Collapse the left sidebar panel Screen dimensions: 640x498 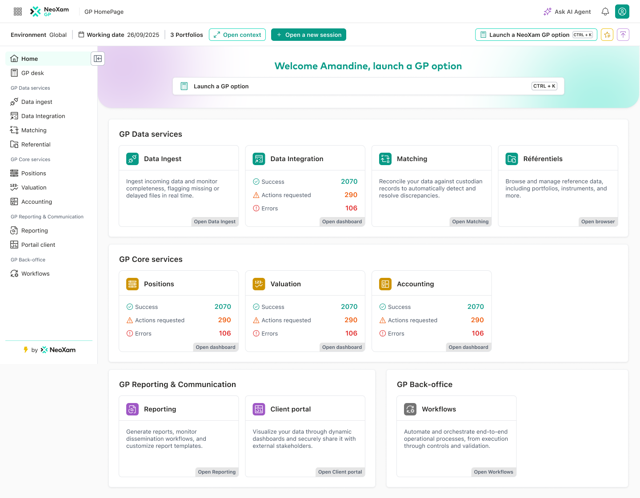pos(98,59)
